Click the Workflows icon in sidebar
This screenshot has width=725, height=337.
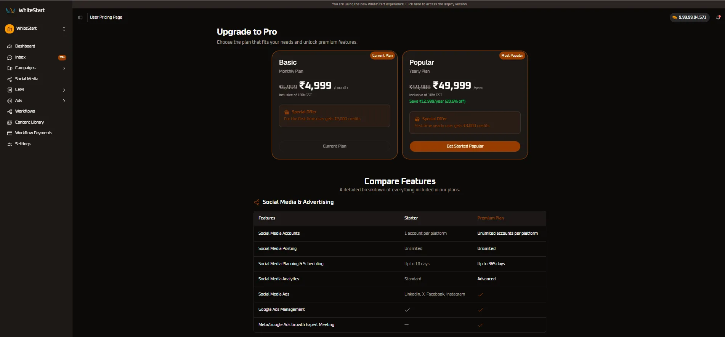[x=10, y=111]
